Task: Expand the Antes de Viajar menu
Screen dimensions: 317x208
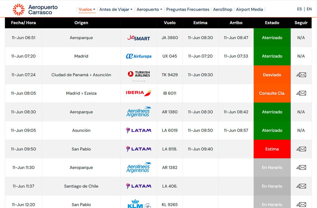Action: (116, 9)
